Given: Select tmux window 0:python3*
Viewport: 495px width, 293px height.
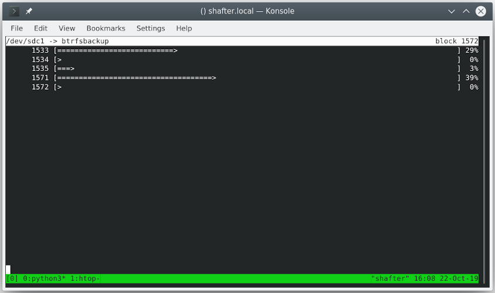Looking at the screenshot, I should click(44, 278).
